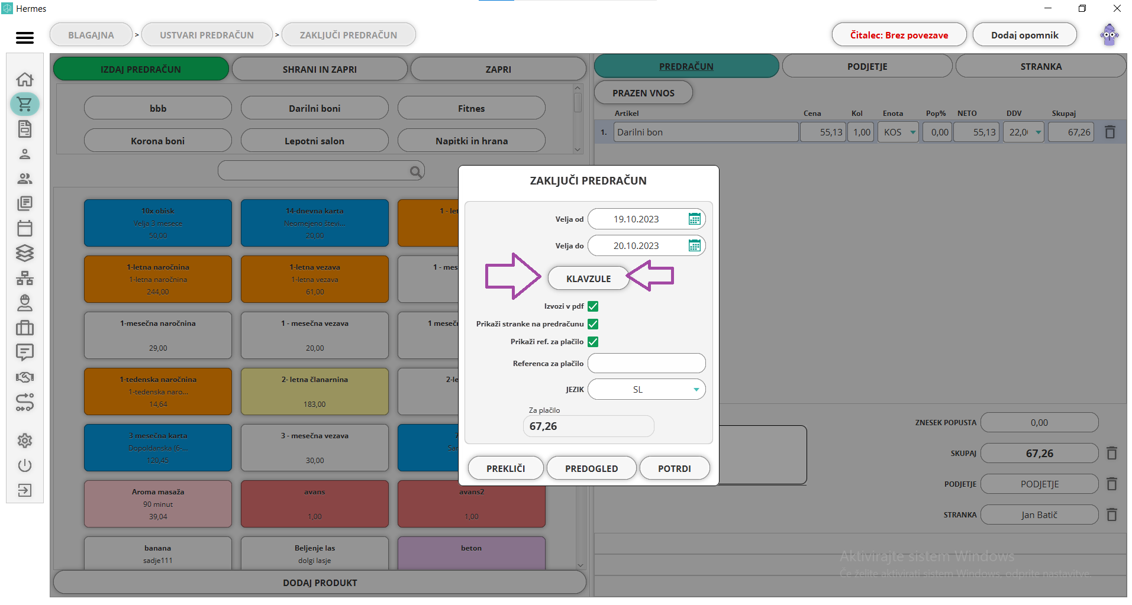Screen dimensions: 1132x605
Task: Open the stacked documents sidebar icon
Action: (25, 203)
